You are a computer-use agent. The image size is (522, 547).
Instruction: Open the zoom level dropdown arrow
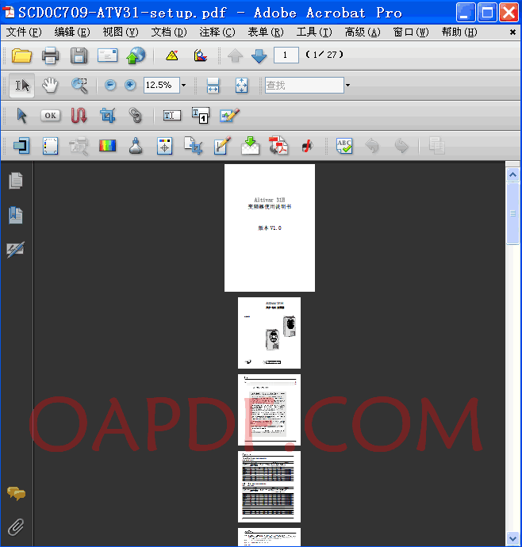(x=184, y=85)
